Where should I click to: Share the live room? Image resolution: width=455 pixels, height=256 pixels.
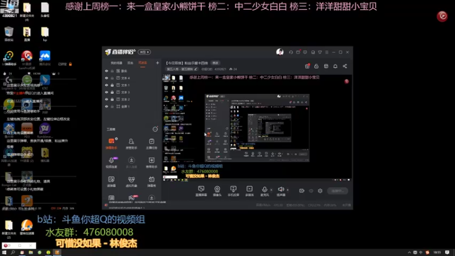coord(345,66)
